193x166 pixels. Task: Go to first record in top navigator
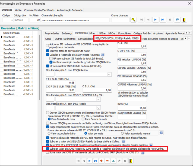click(x=141, y=20)
